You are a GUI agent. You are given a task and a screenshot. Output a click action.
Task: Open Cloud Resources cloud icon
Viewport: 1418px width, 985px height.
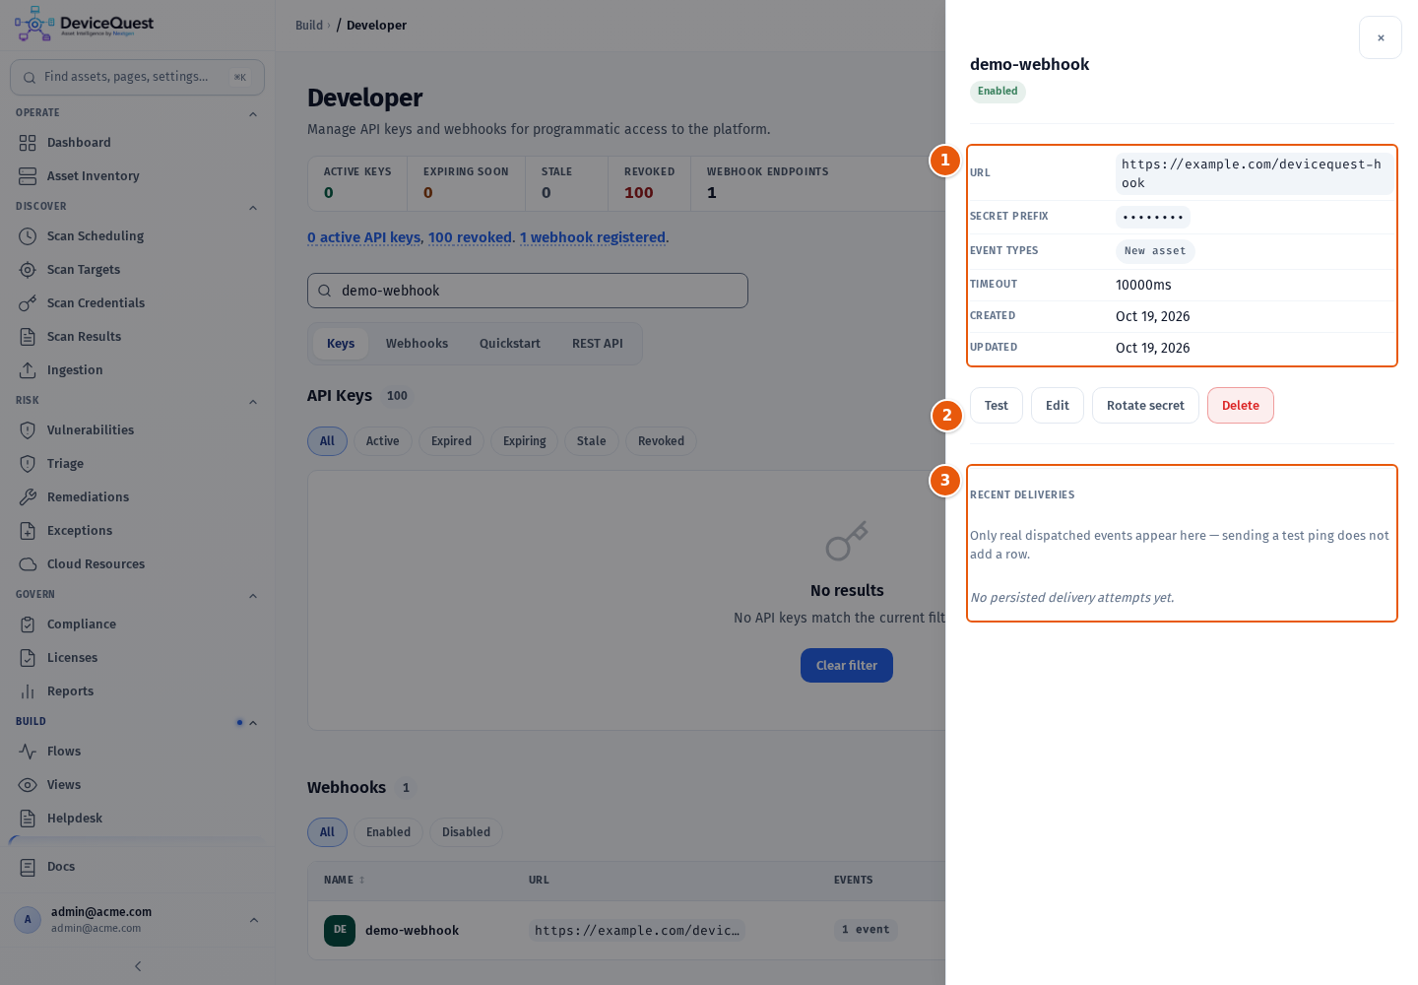[x=28, y=564]
